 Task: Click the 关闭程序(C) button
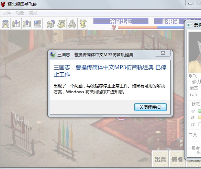(x=150, y=107)
